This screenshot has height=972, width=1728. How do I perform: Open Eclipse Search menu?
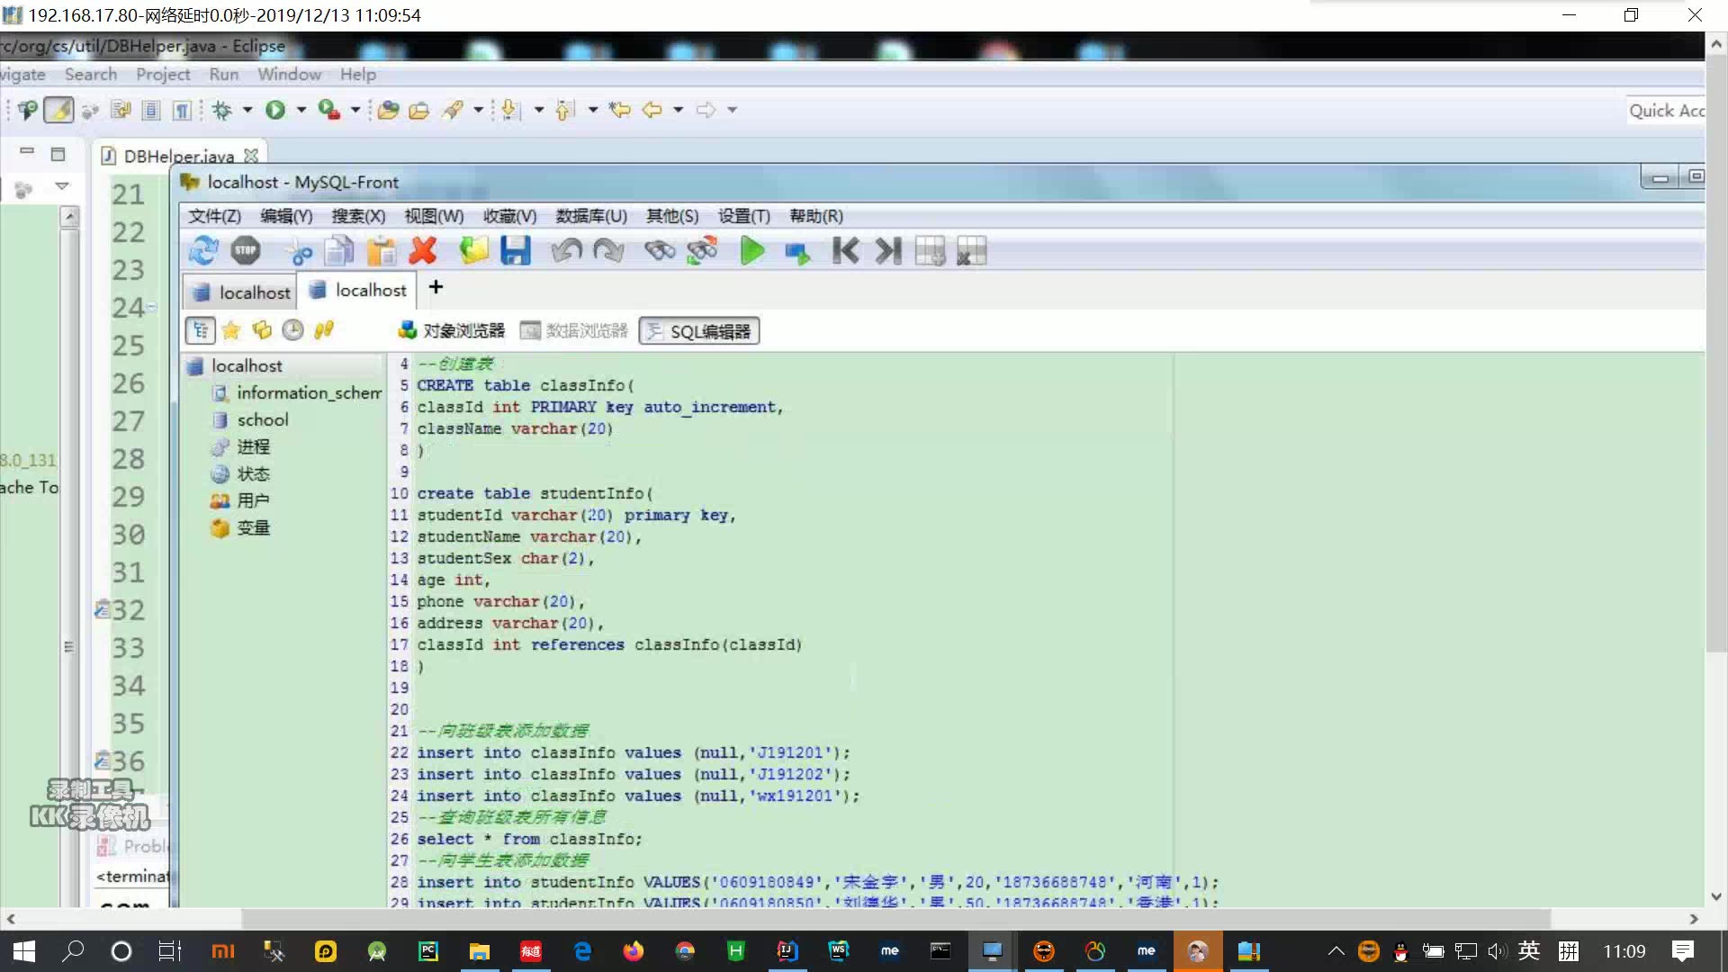tap(91, 75)
